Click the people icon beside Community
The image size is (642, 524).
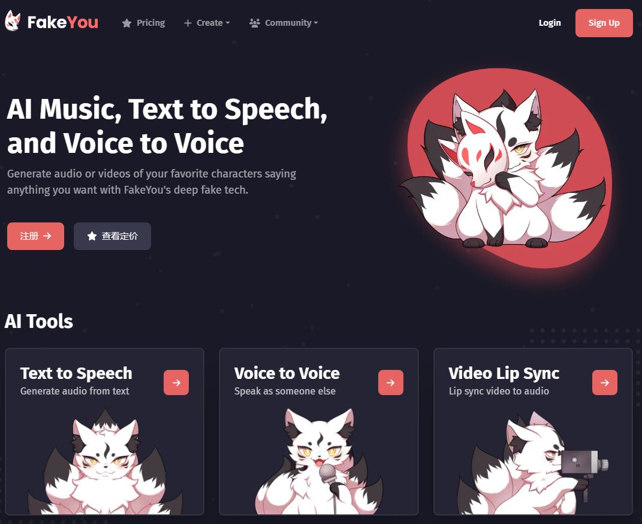click(x=255, y=23)
